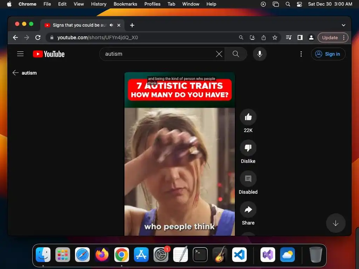Launch Safari from the dock

click(x=82, y=255)
